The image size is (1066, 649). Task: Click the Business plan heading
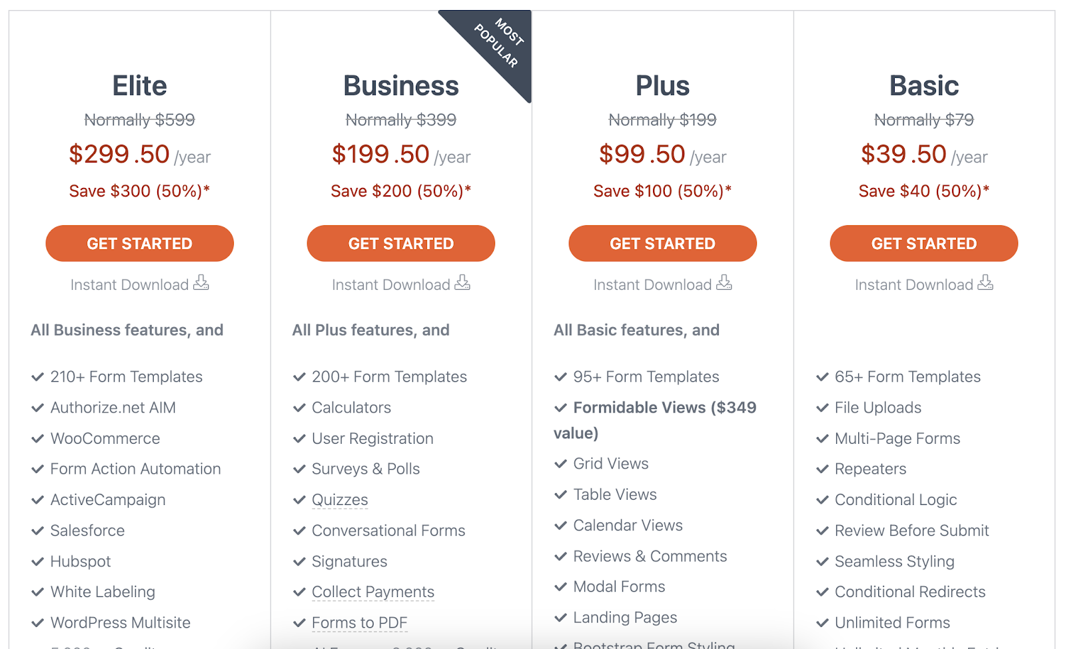(401, 86)
